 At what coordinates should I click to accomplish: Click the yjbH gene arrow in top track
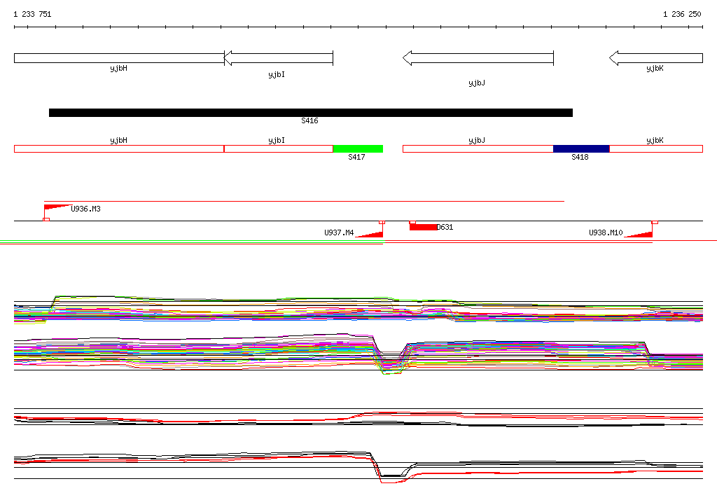click(119, 58)
